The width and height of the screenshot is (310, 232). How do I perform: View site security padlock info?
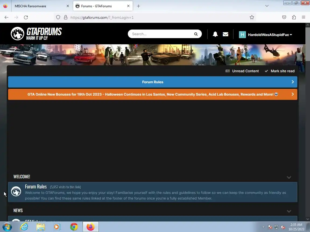point(66,17)
